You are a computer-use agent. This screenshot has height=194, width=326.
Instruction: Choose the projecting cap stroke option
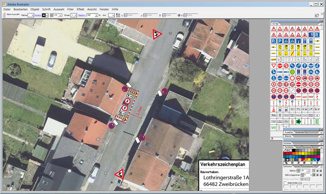pos(321,171)
